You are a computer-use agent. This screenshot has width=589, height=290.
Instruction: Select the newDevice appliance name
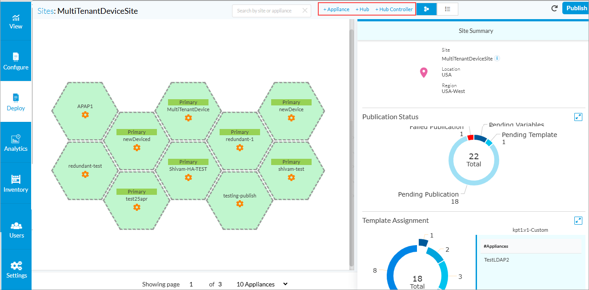tap(291, 109)
